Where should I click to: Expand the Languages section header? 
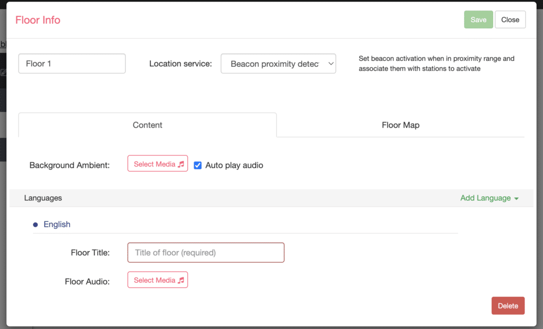(x=43, y=198)
